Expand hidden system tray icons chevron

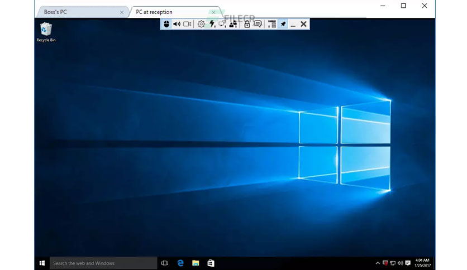(x=378, y=263)
